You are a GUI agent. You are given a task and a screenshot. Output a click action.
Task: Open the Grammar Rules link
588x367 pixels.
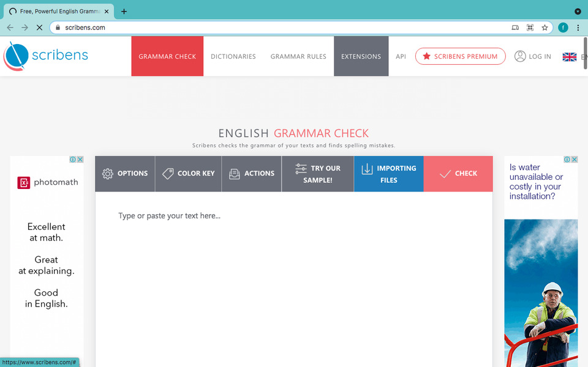298,56
